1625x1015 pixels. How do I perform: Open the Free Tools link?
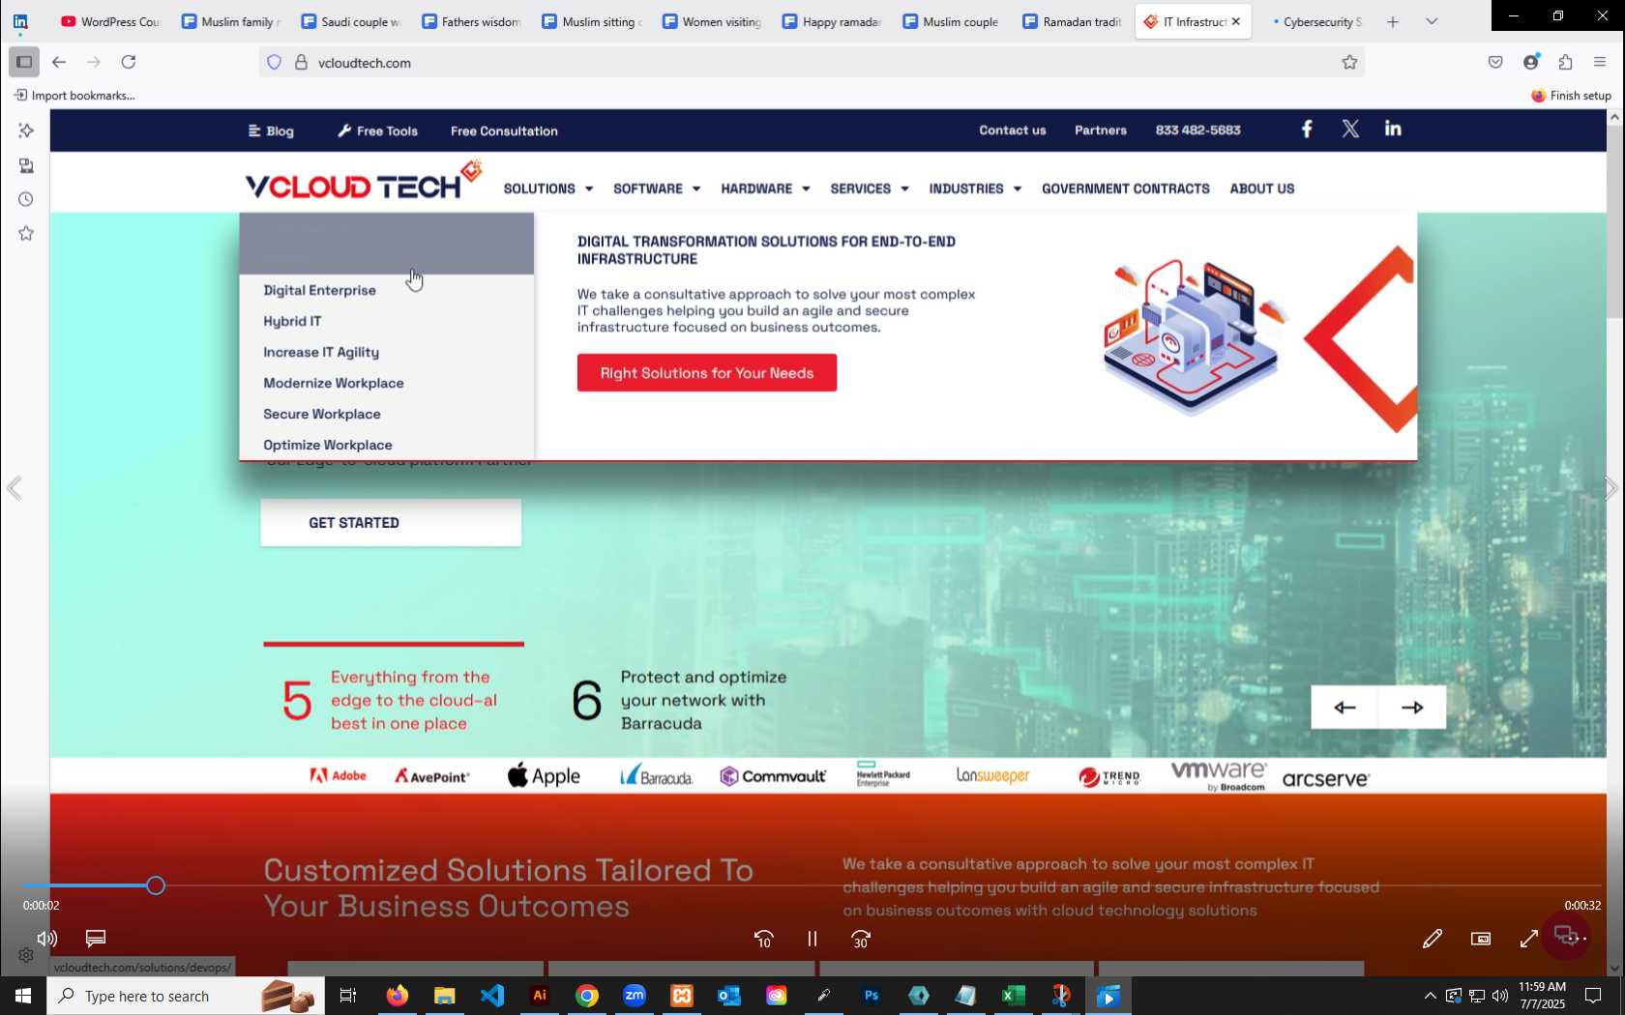click(377, 130)
